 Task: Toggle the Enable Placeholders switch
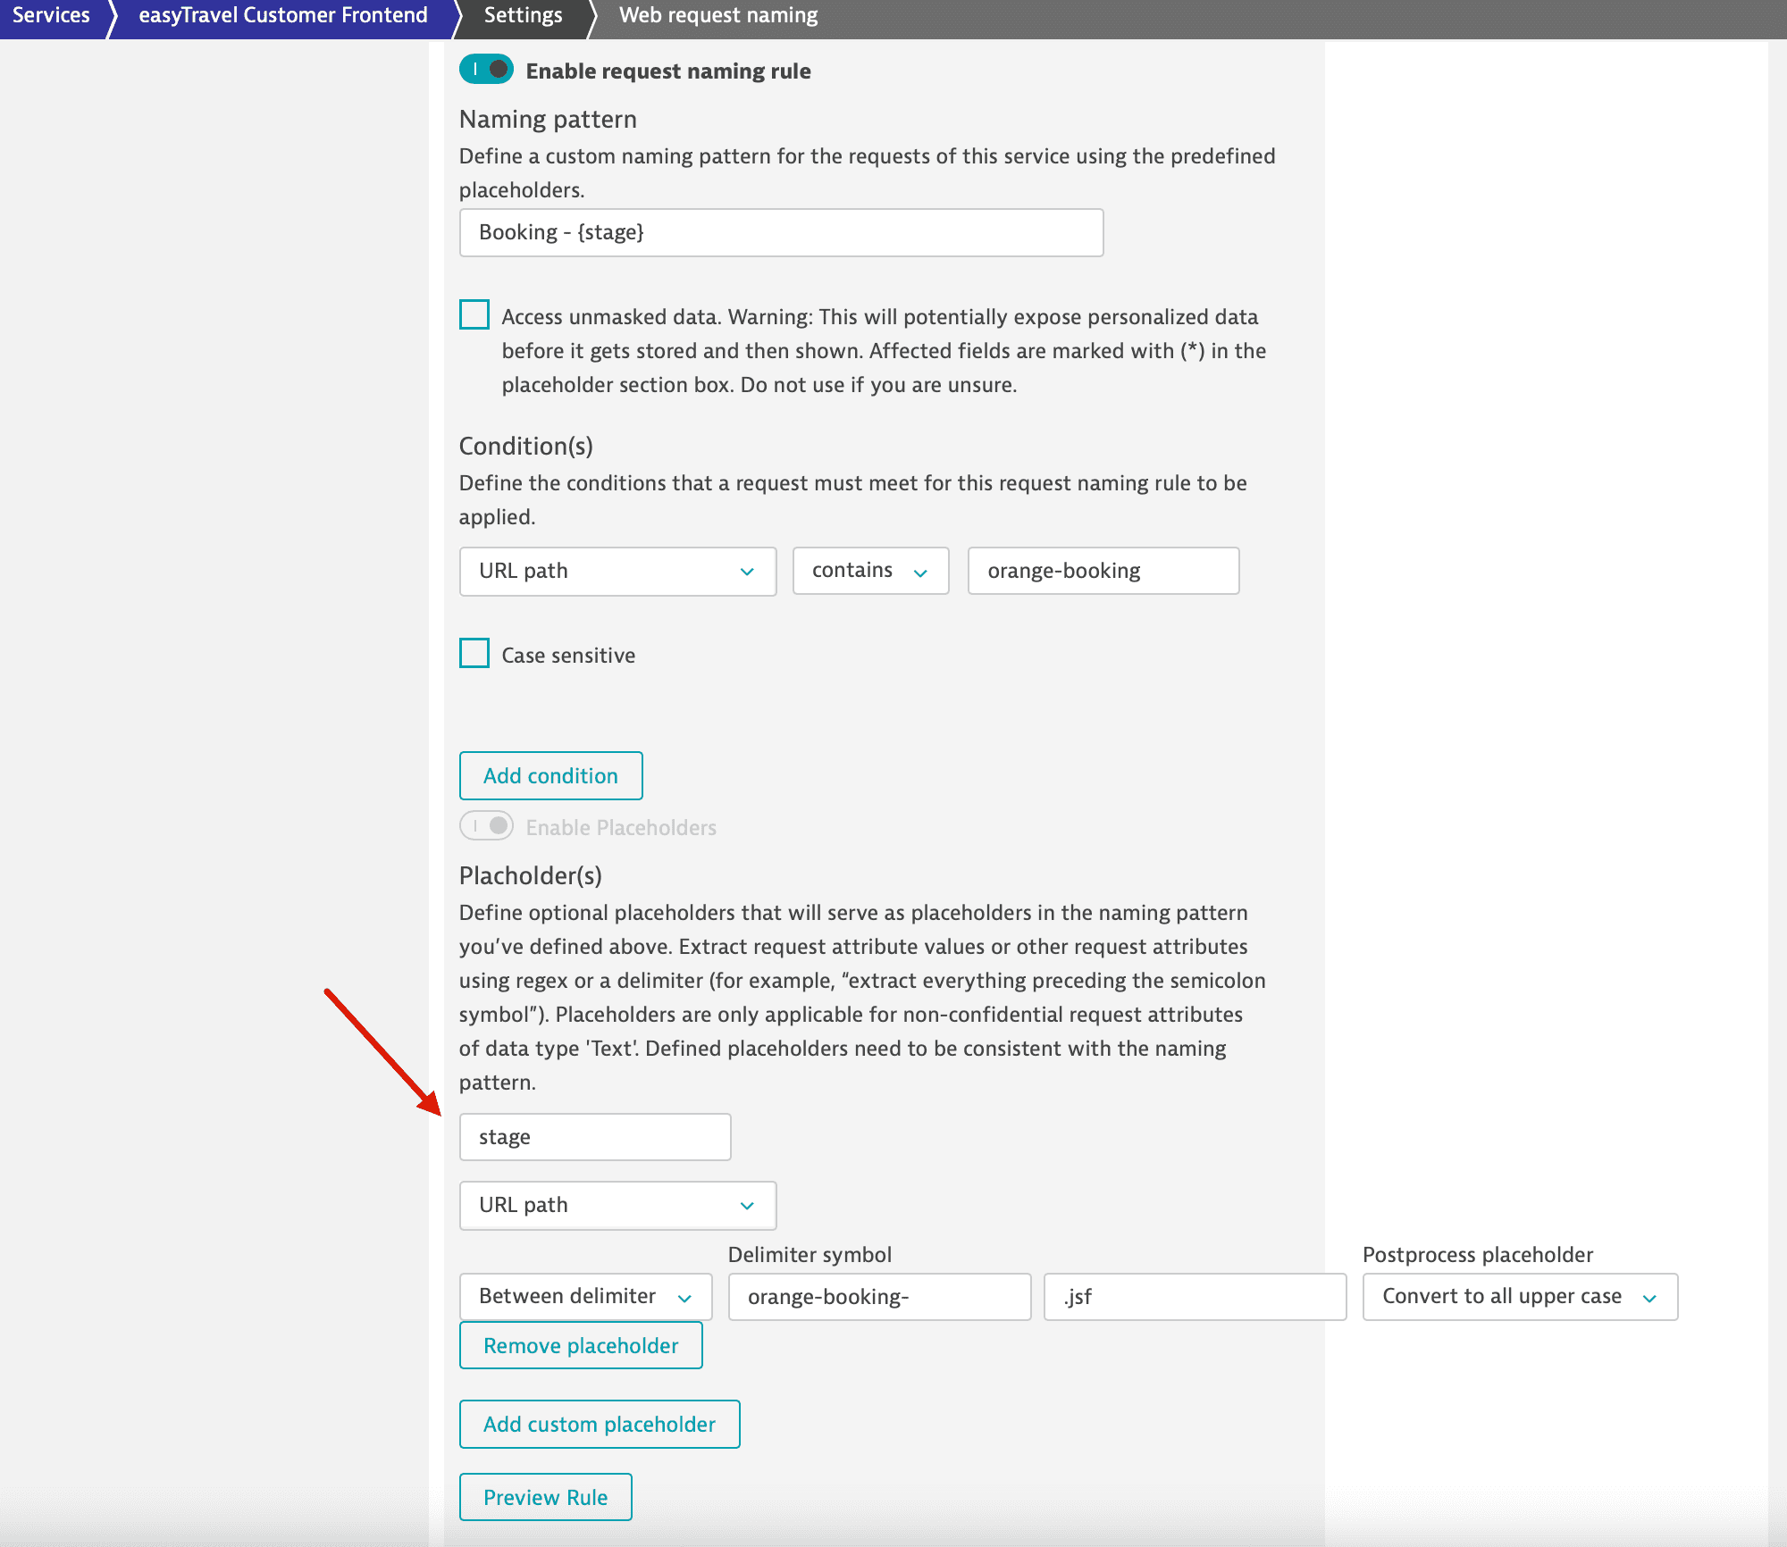coord(486,826)
